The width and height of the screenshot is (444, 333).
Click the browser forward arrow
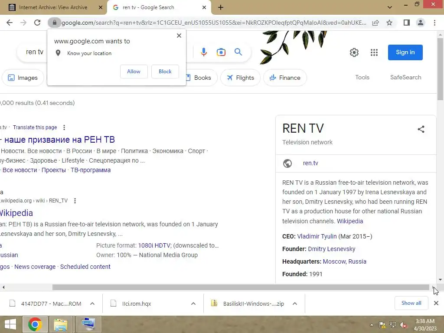pos(23,23)
